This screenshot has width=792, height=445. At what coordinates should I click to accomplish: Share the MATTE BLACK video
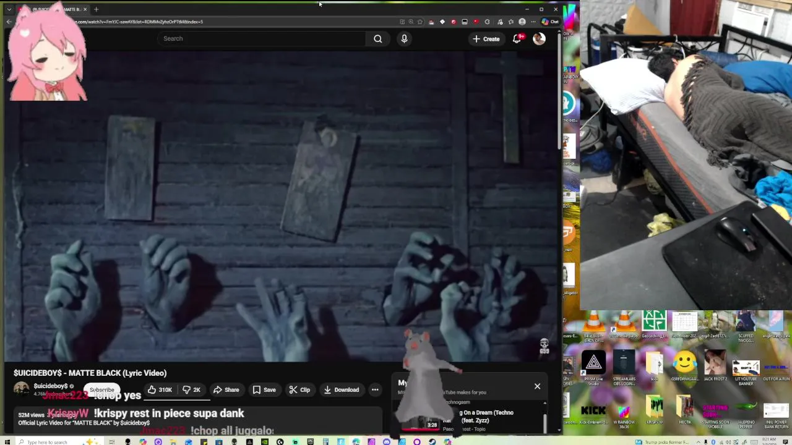226,390
